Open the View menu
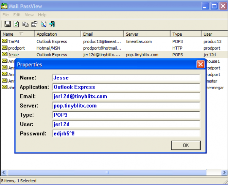This screenshot has width=228, height=185. [29, 15]
